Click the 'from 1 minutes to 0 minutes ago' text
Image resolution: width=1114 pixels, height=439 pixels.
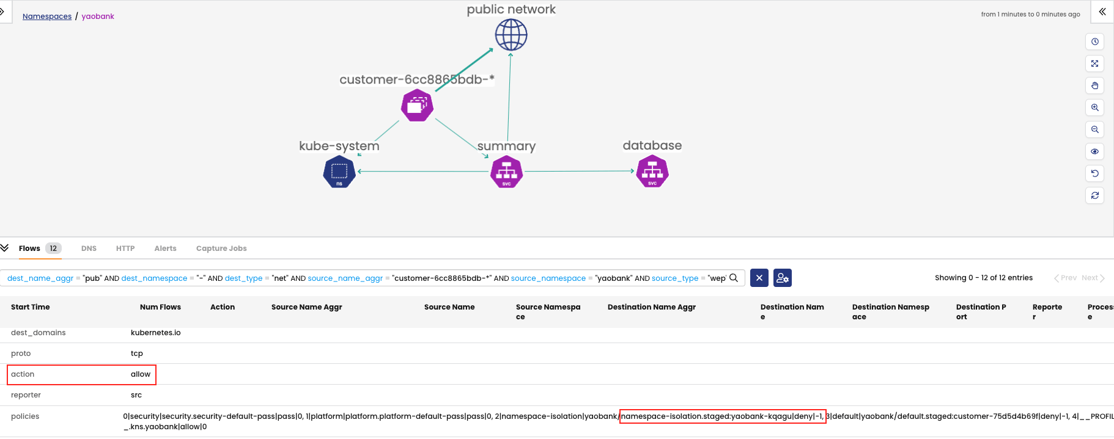click(x=1030, y=14)
